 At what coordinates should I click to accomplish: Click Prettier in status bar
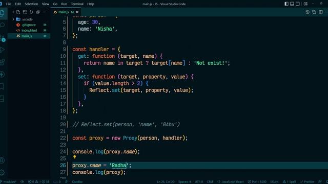coord(307,182)
